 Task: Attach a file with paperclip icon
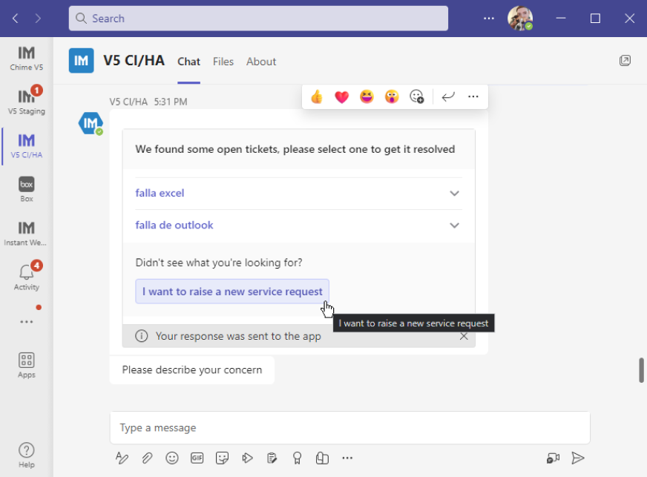[x=147, y=458]
